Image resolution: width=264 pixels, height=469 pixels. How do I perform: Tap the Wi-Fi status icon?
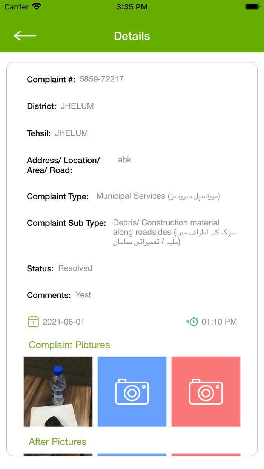click(x=37, y=7)
